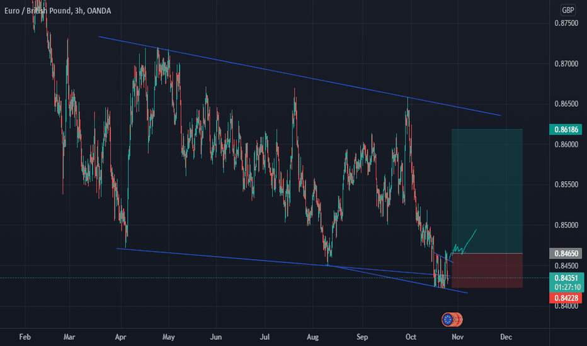Screen dimensions: 587x346
Task: Click the Apr label on time axis
Action: (x=120, y=337)
